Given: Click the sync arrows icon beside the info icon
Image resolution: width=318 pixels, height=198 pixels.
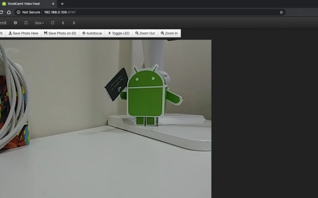Looking at the screenshot, I should tap(26, 23).
